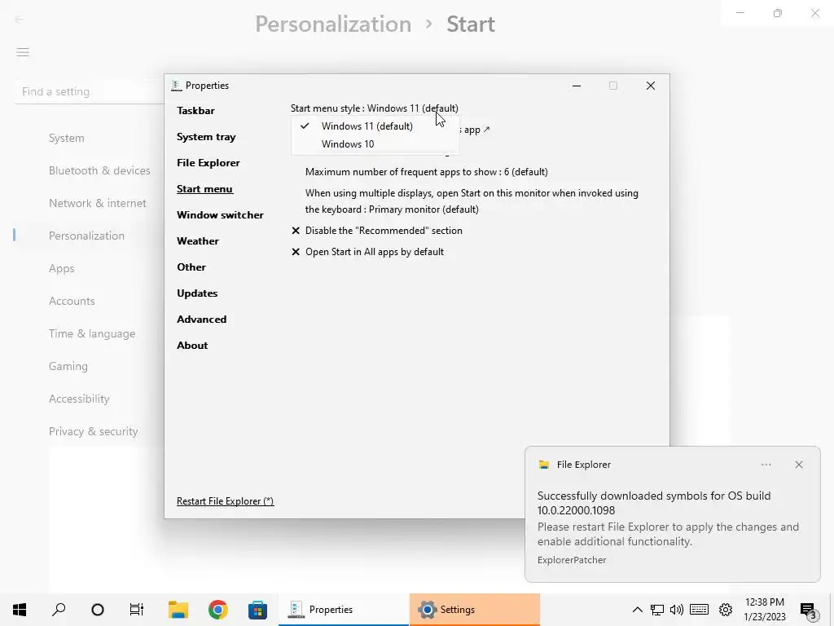
Task: Change monitor for Start keyboard invocation
Action: tap(472, 201)
